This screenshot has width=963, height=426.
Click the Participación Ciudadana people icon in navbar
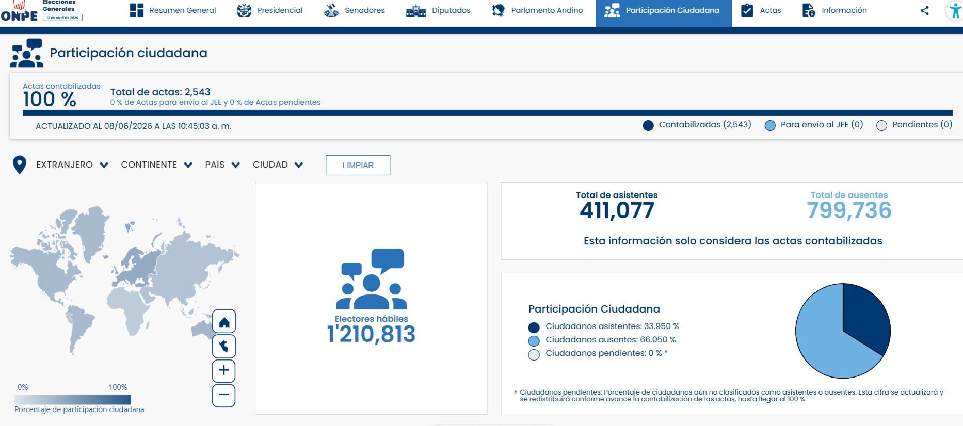[x=612, y=10]
